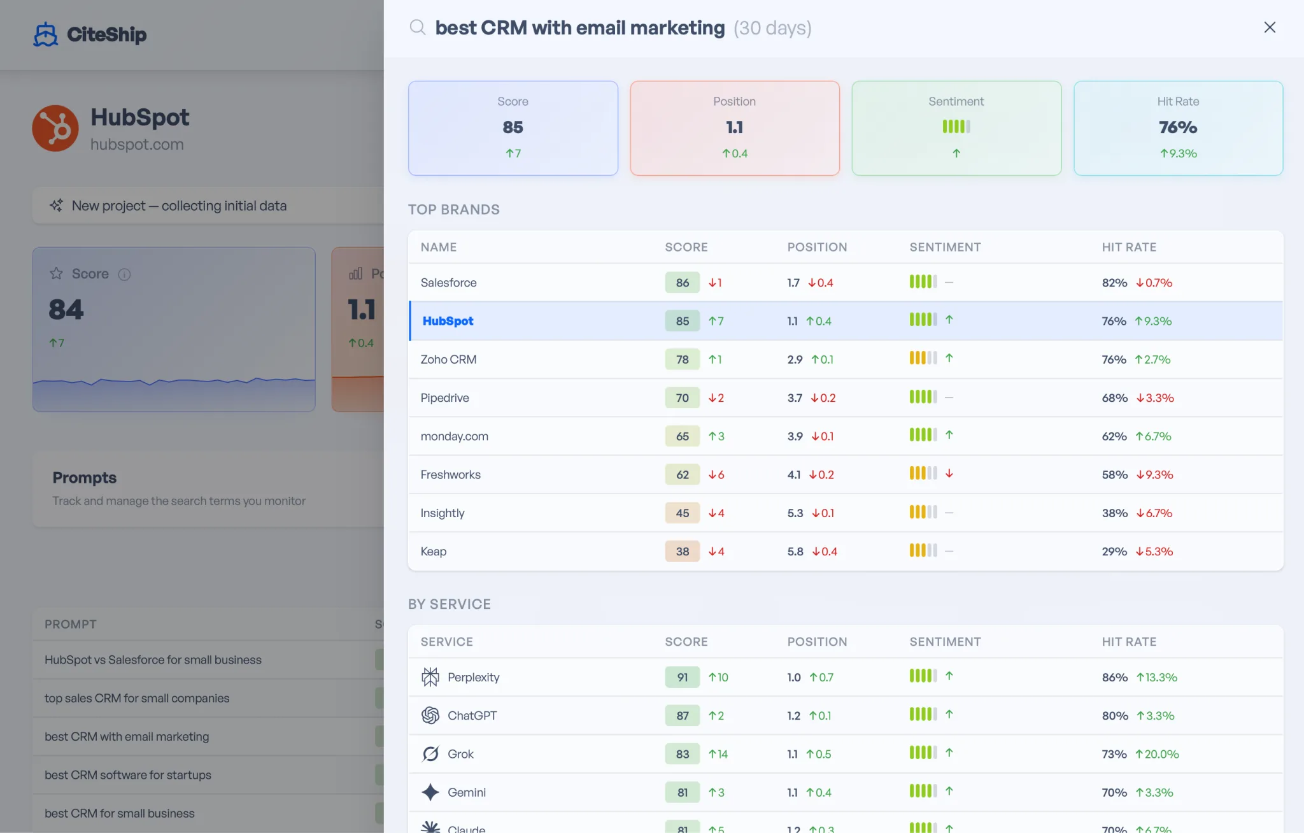
Task: Click Perplexity score badge 91
Action: coord(683,677)
